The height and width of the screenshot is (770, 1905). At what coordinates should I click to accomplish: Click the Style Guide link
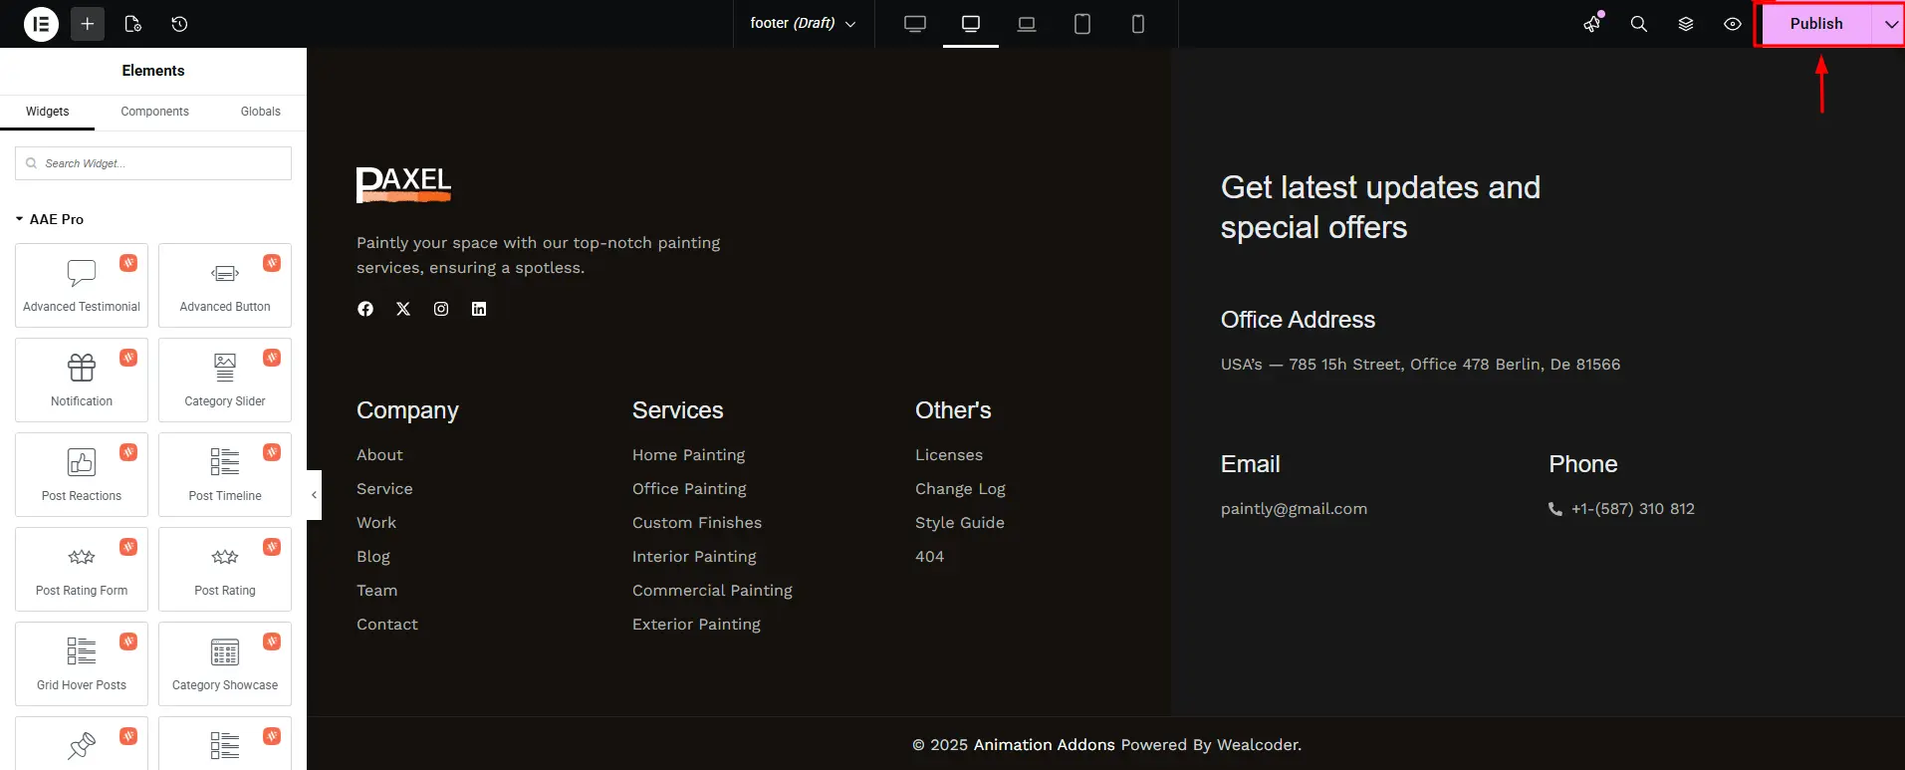pos(960,523)
